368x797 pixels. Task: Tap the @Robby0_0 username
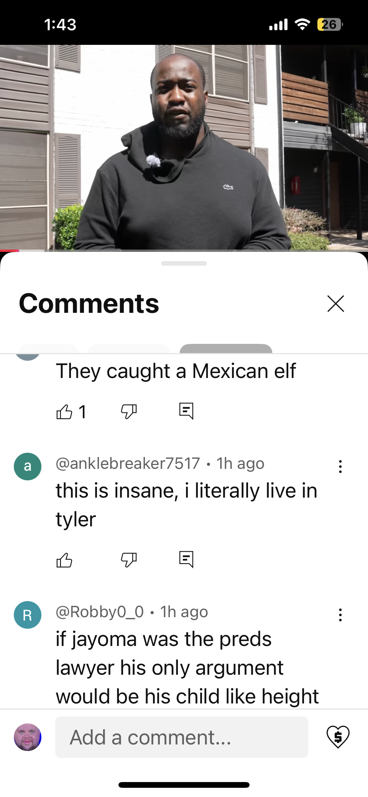click(100, 612)
